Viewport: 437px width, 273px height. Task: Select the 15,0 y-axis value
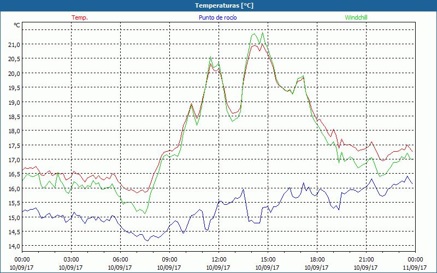point(15,217)
